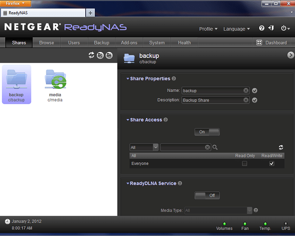The height and width of the screenshot is (236, 295).
Task: Open the Profile dropdown menu
Action: tap(208, 29)
